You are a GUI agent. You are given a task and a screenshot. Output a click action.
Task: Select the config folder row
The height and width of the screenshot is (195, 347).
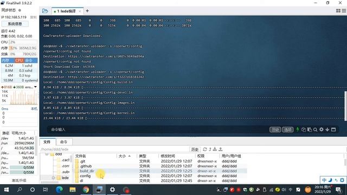160,175
